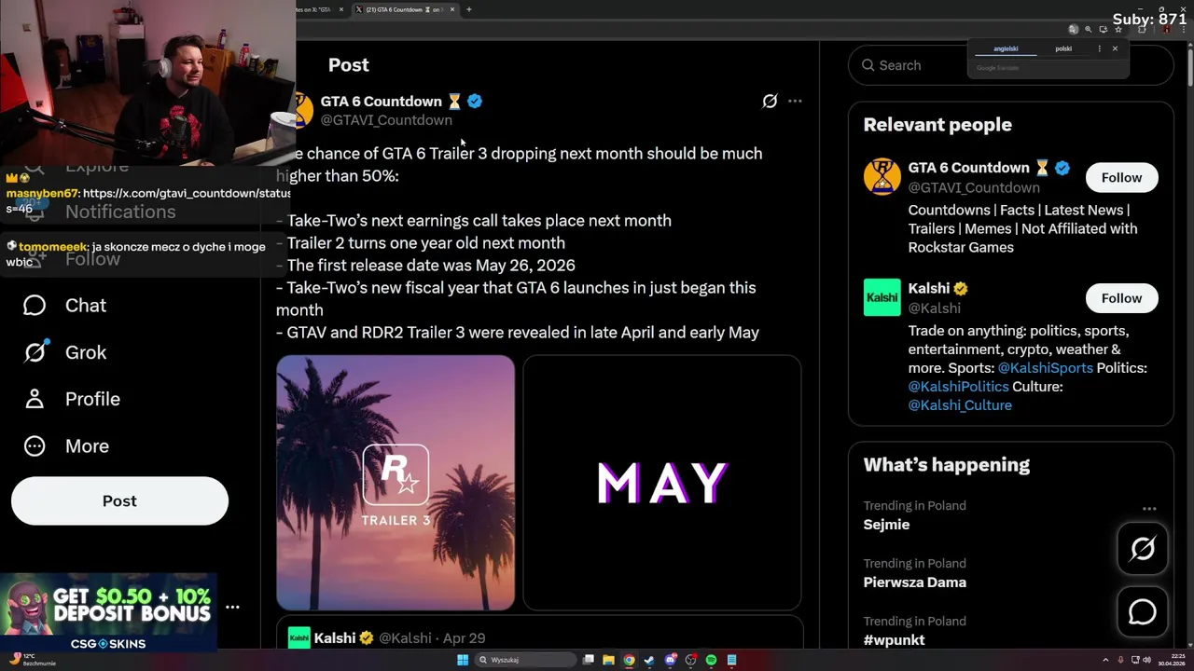
Task: Click the CSGO Skins deposit bonus banner
Action: [108, 613]
